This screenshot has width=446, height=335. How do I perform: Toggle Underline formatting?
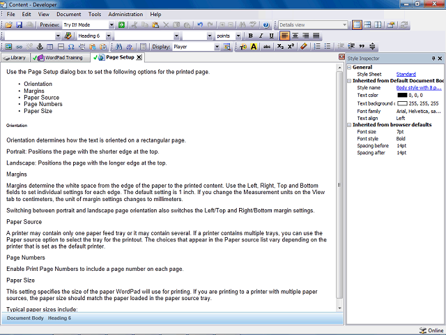click(271, 36)
